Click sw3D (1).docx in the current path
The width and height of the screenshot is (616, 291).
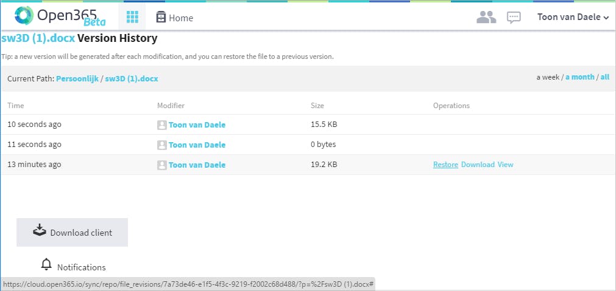pos(132,79)
